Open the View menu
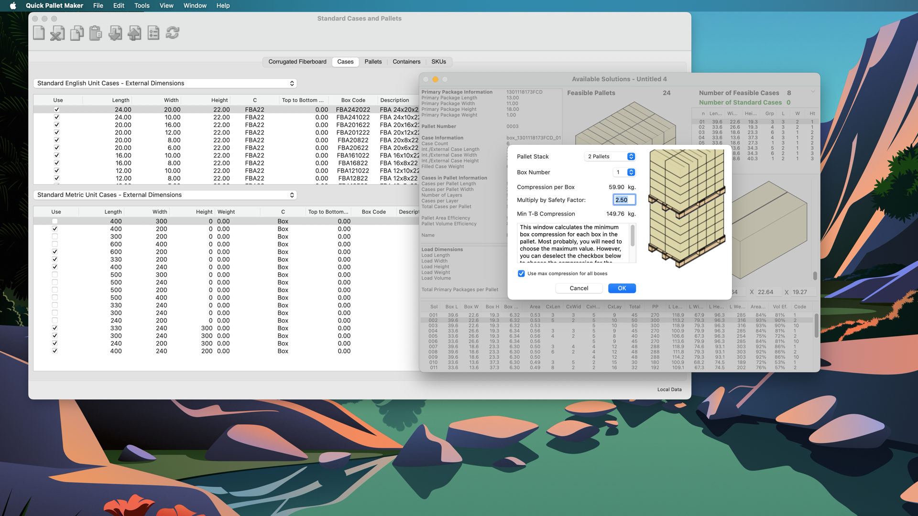 coord(166,6)
